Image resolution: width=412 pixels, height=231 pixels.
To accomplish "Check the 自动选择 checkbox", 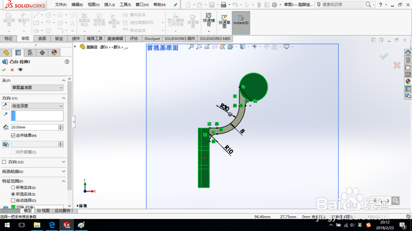I will click(x=13, y=201).
